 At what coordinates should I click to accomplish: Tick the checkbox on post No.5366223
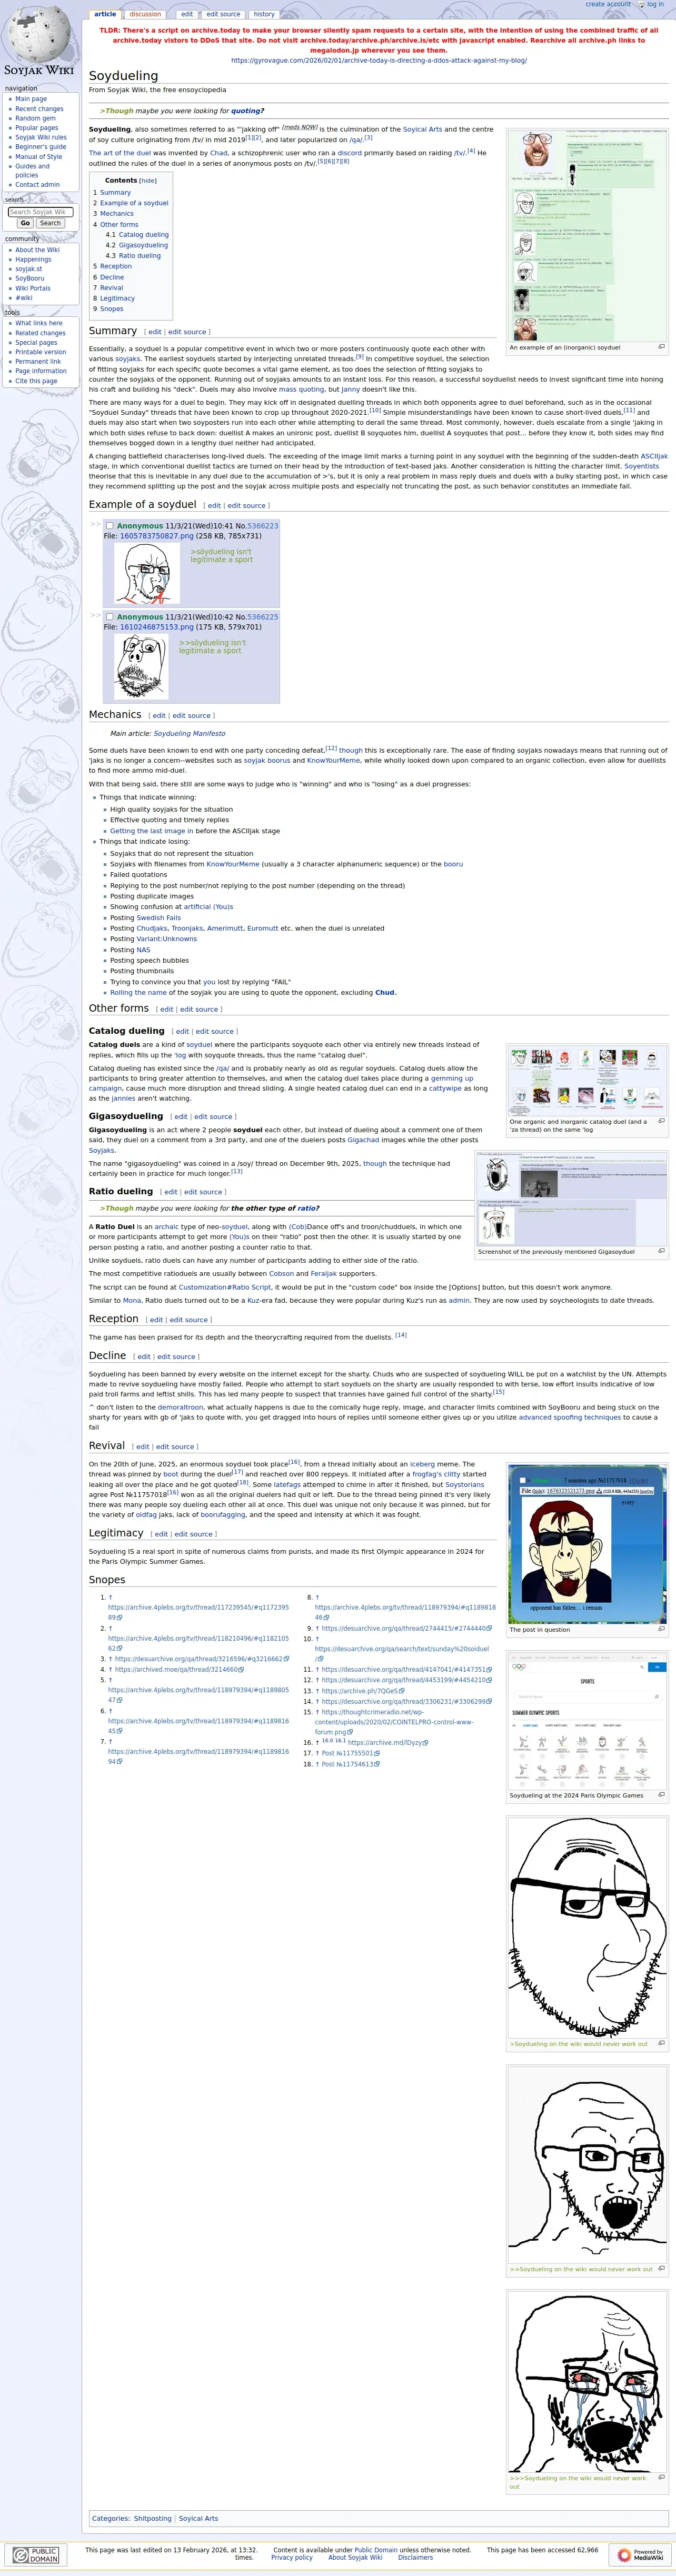(x=110, y=525)
